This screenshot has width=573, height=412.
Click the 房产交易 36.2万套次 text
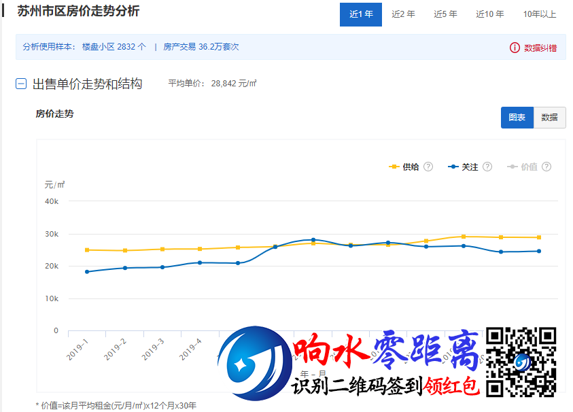[201, 47]
